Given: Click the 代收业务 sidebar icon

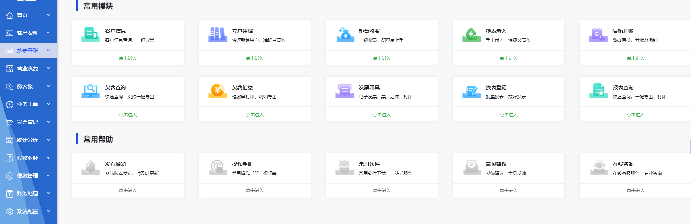Looking at the screenshot, I should (10, 158).
